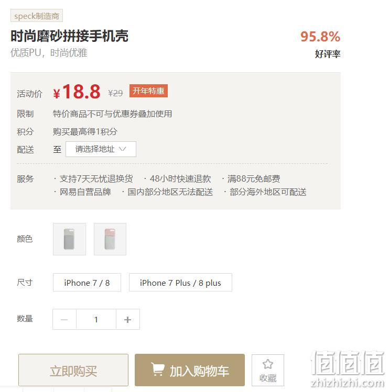Select the gray phone case color

coord(69,239)
